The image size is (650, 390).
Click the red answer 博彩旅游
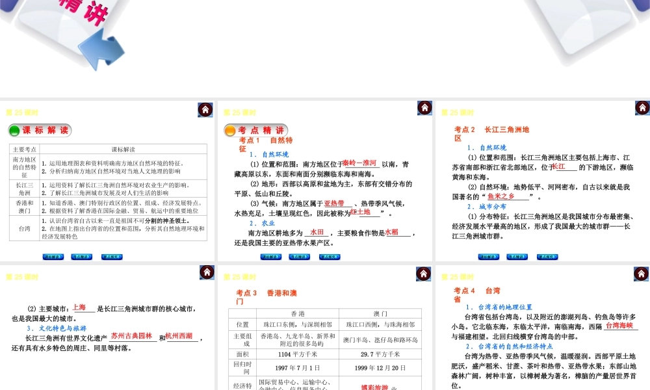pyautogui.click(x=374, y=387)
